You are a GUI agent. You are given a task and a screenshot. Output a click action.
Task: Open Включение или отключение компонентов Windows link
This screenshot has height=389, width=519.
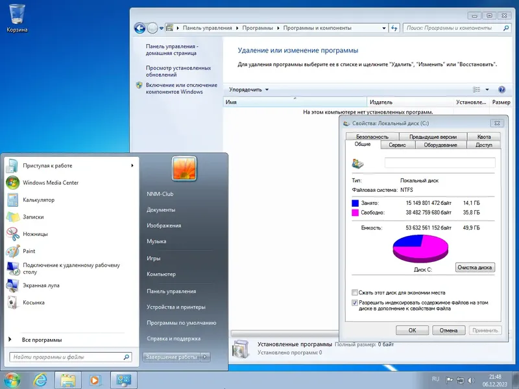[x=180, y=89]
